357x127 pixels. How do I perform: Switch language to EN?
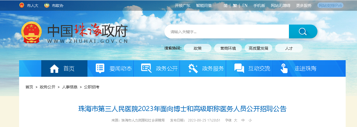point(245,5)
